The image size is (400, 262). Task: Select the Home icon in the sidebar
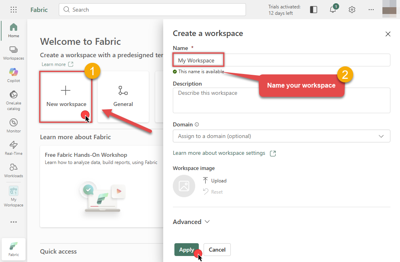[x=13, y=30]
